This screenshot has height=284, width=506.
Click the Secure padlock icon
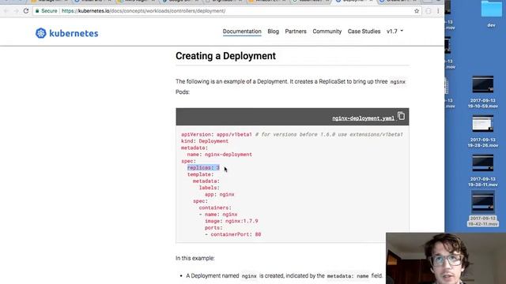pos(37,11)
